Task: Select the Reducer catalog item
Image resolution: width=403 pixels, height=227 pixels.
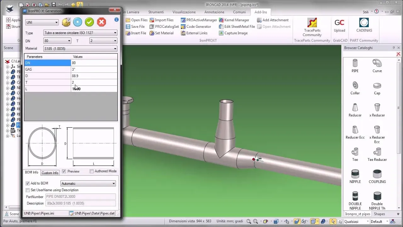Action: tap(355, 110)
